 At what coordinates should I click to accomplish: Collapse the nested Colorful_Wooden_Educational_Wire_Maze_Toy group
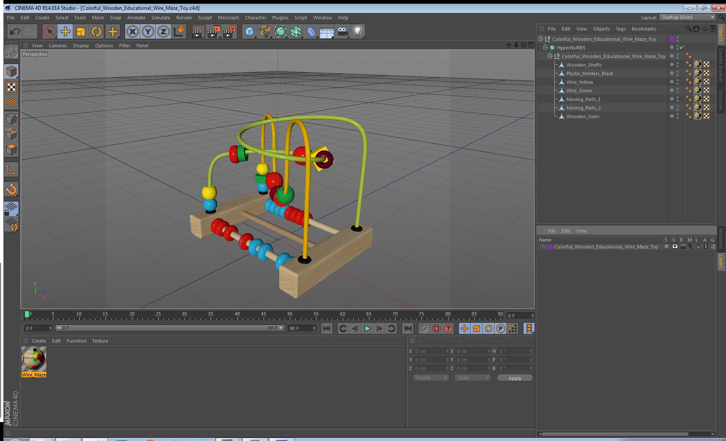550,56
